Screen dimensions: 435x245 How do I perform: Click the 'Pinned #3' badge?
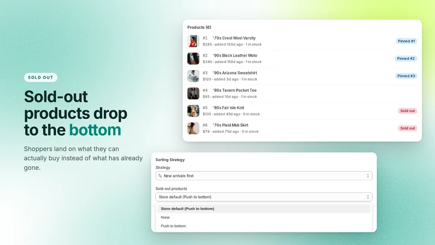pyautogui.click(x=406, y=76)
